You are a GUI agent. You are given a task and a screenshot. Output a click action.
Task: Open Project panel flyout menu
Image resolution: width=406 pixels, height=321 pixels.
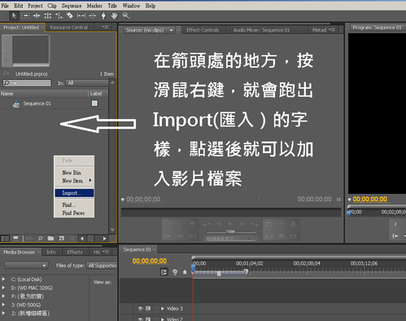pos(105,27)
